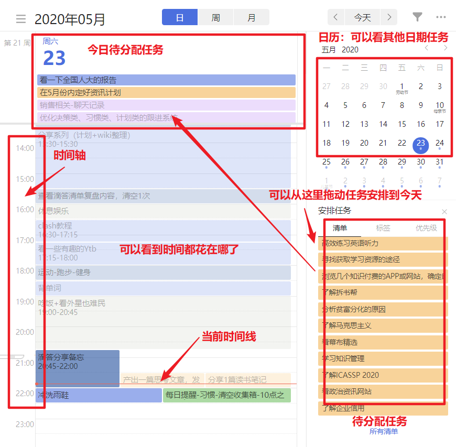456x447 pixels.
Task: Go to previous day arrow
Action: [336, 17]
